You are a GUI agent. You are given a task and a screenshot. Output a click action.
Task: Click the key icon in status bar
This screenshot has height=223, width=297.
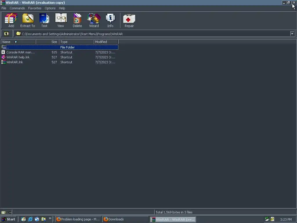click(x=9, y=212)
